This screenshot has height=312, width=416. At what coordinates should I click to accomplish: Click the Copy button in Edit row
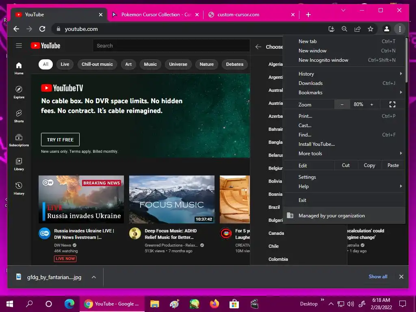(369, 165)
